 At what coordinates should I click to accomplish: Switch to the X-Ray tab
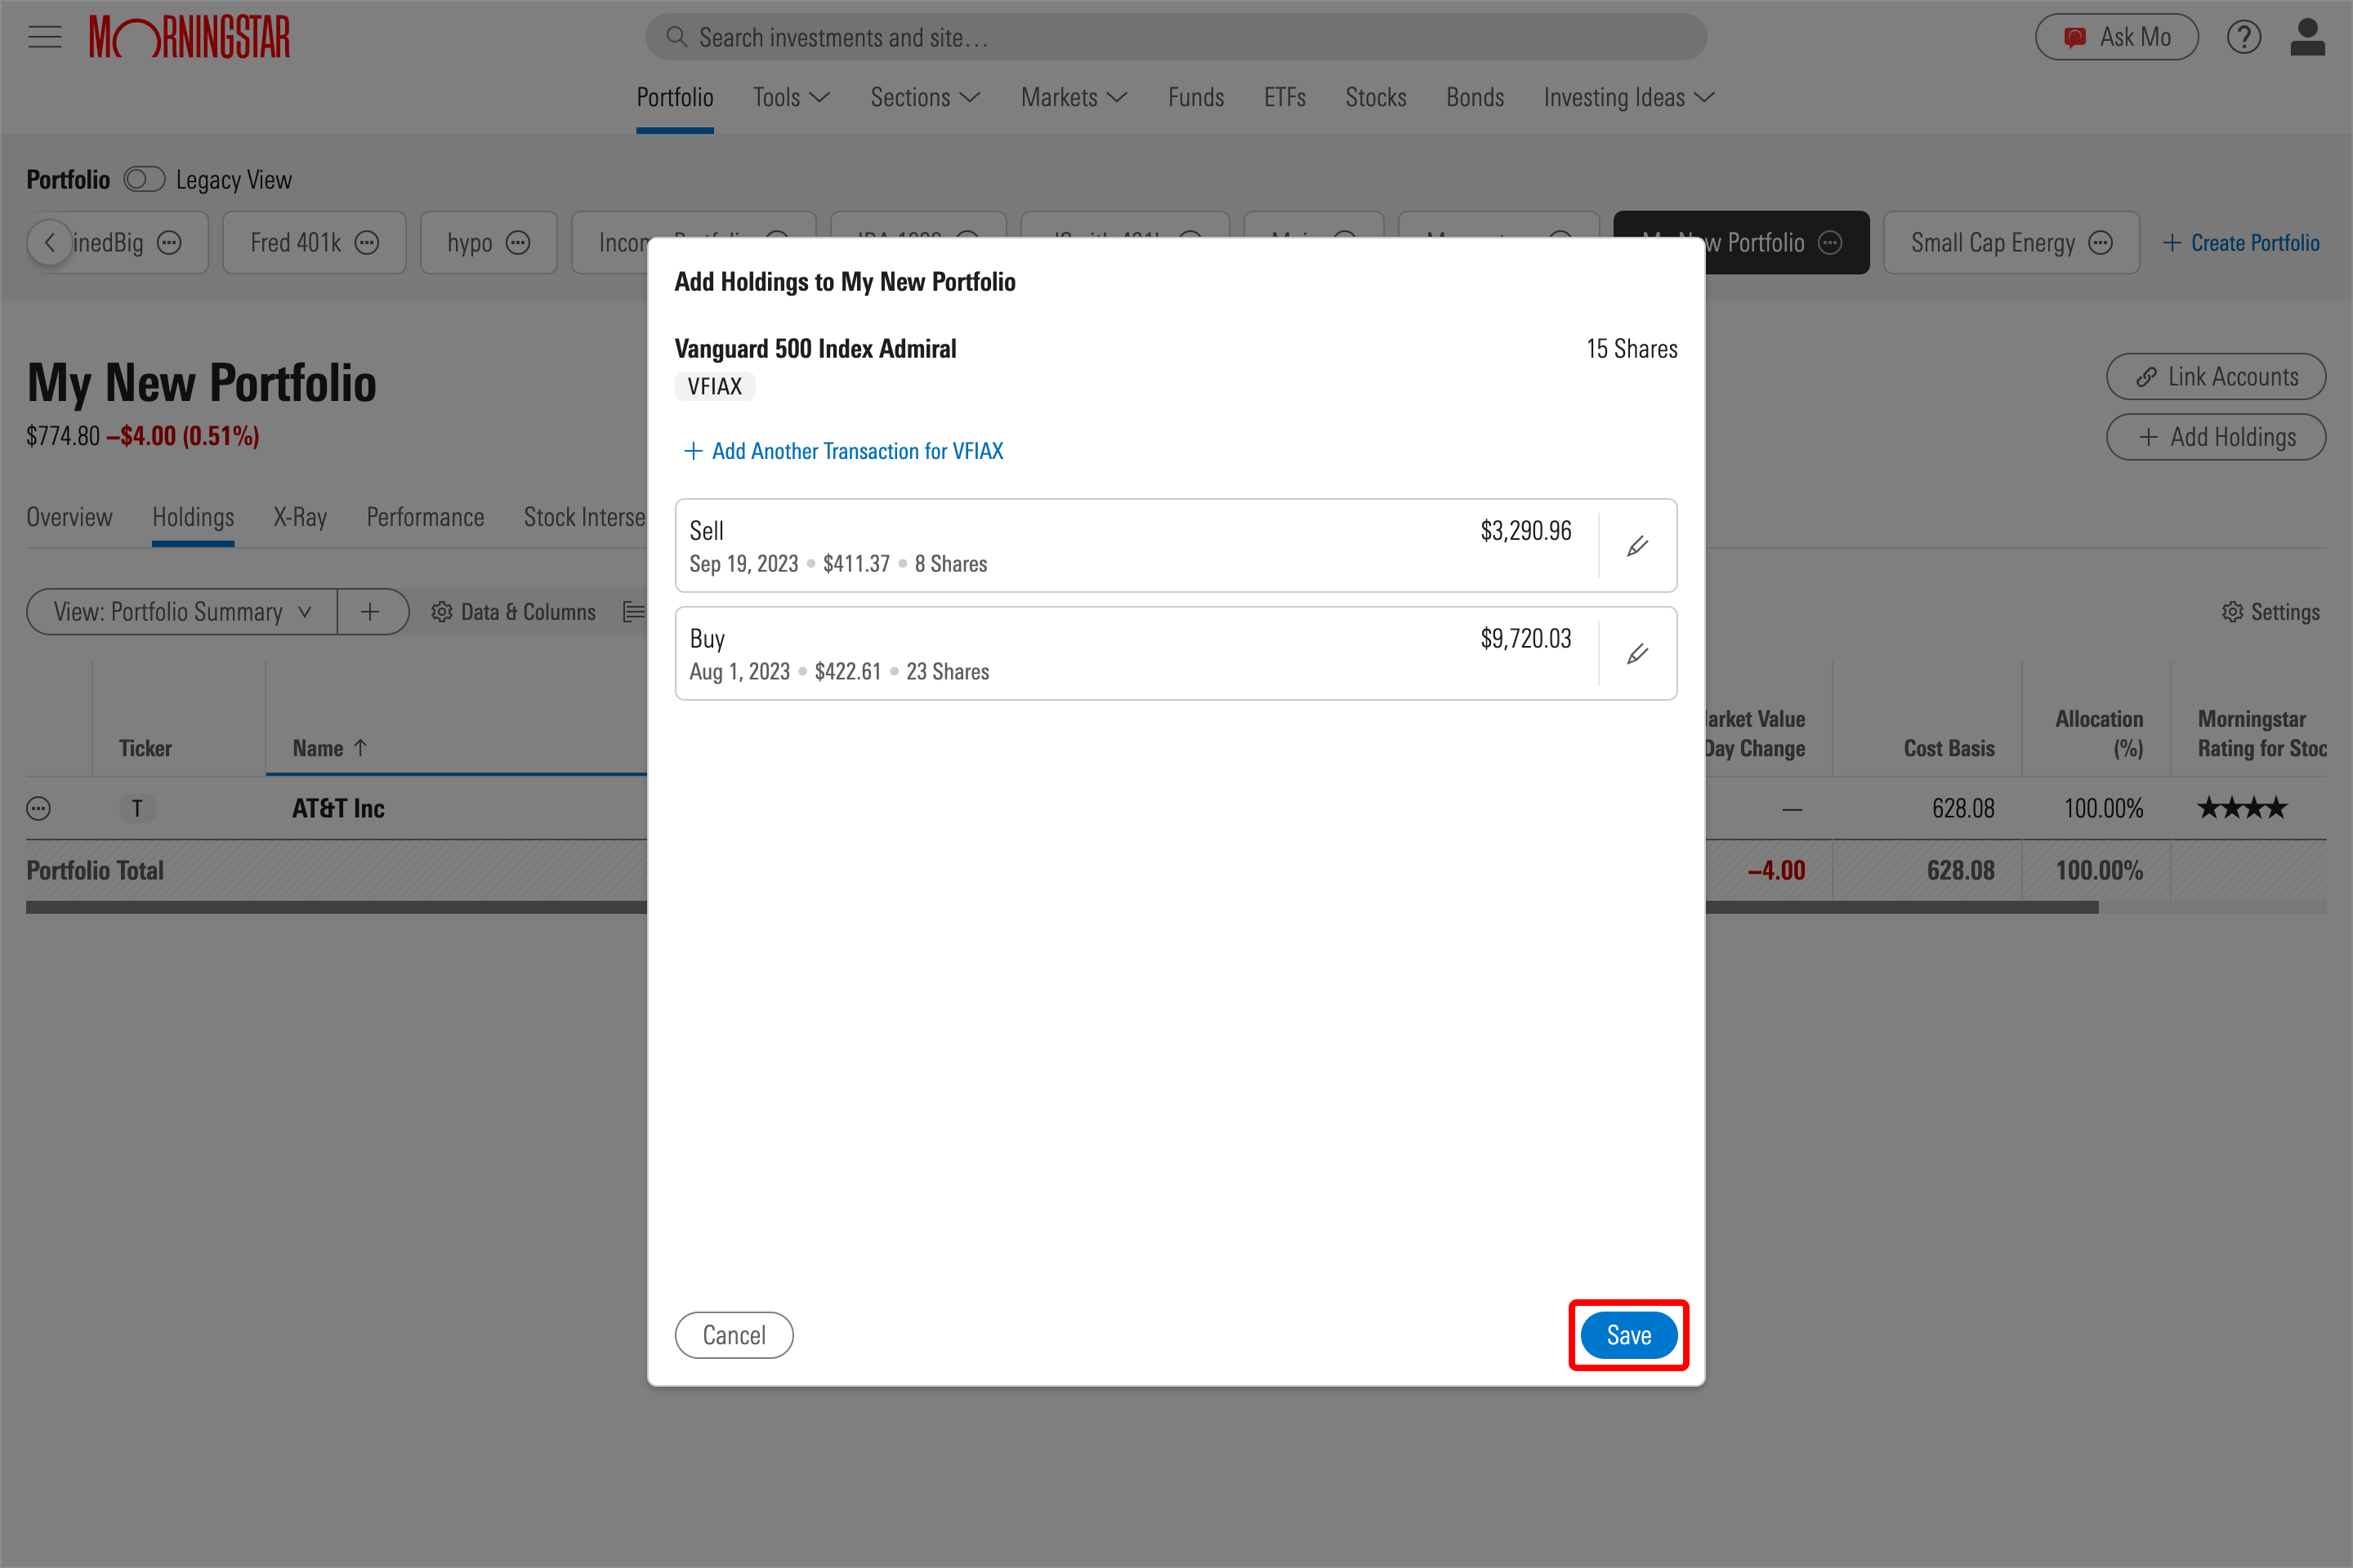300,517
